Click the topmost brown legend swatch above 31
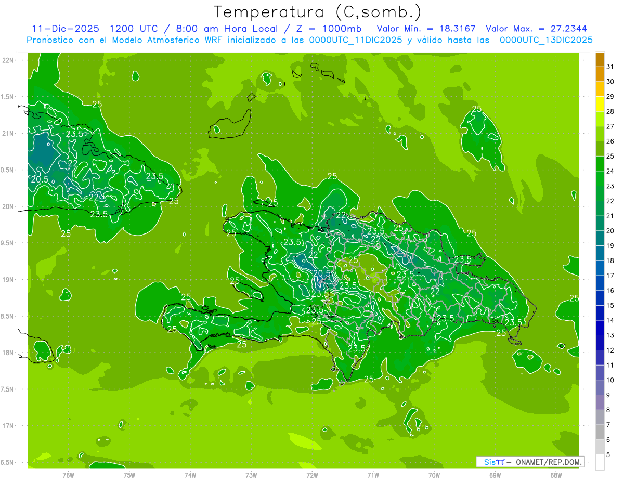 click(x=600, y=60)
